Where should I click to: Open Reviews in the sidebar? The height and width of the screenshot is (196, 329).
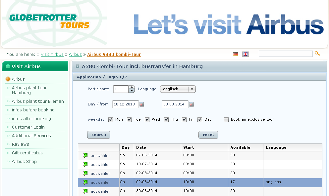click(x=20, y=144)
